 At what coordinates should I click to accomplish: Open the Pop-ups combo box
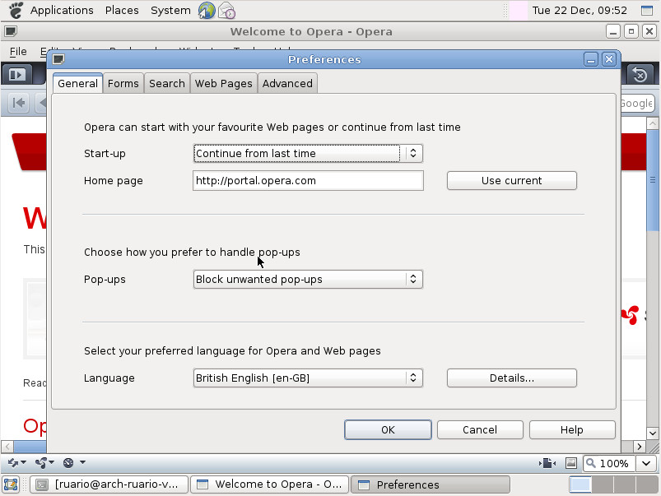(x=308, y=279)
